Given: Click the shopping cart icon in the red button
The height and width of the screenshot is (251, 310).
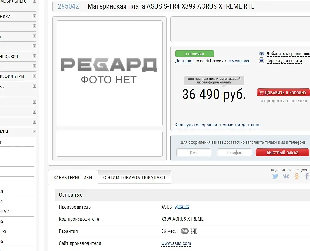Looking at the screenshot, I should point(261,92).
